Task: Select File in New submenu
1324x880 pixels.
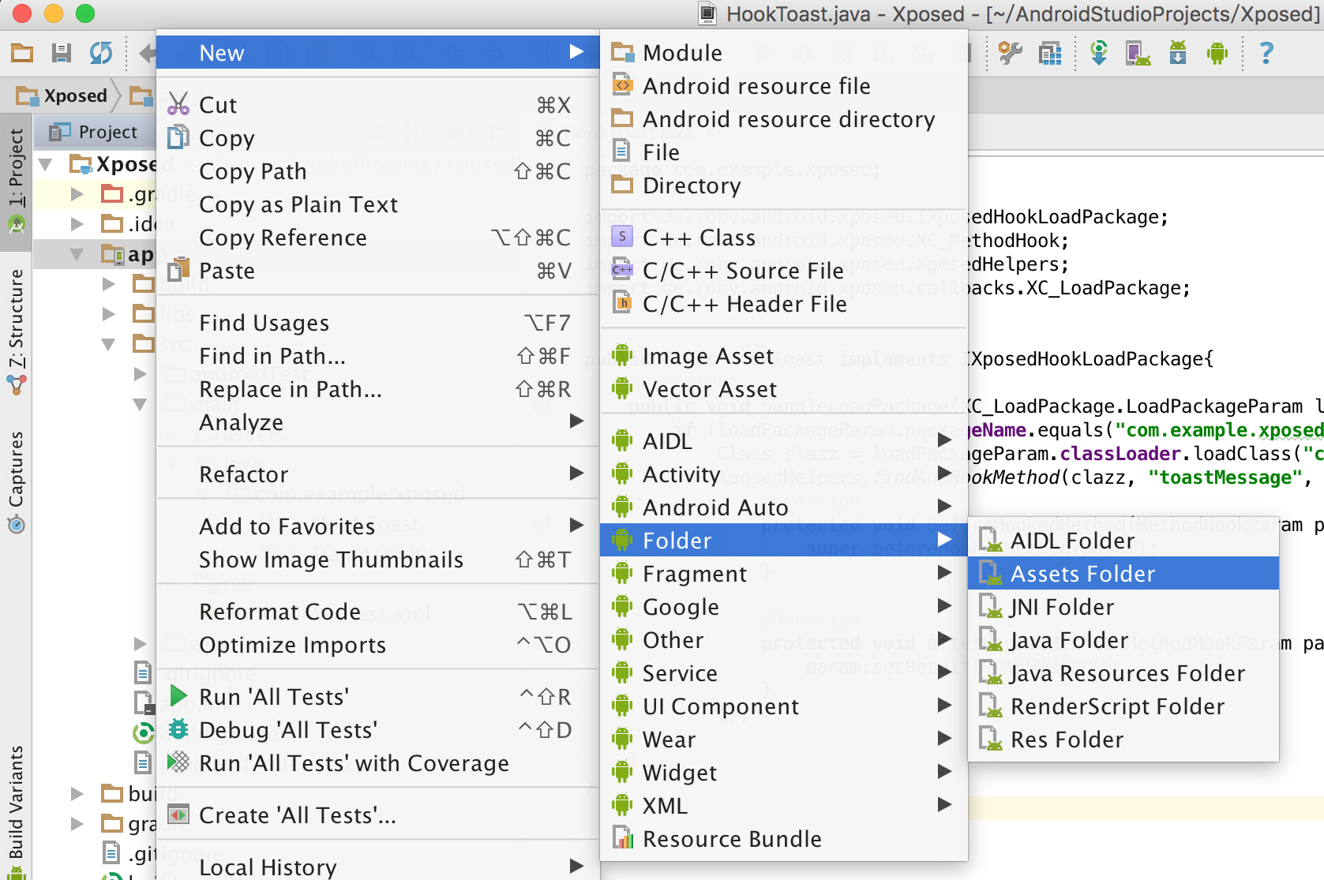Action: pos(784,152)
